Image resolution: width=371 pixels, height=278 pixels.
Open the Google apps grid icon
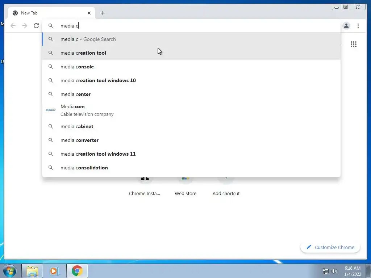[x=354, y=44]
